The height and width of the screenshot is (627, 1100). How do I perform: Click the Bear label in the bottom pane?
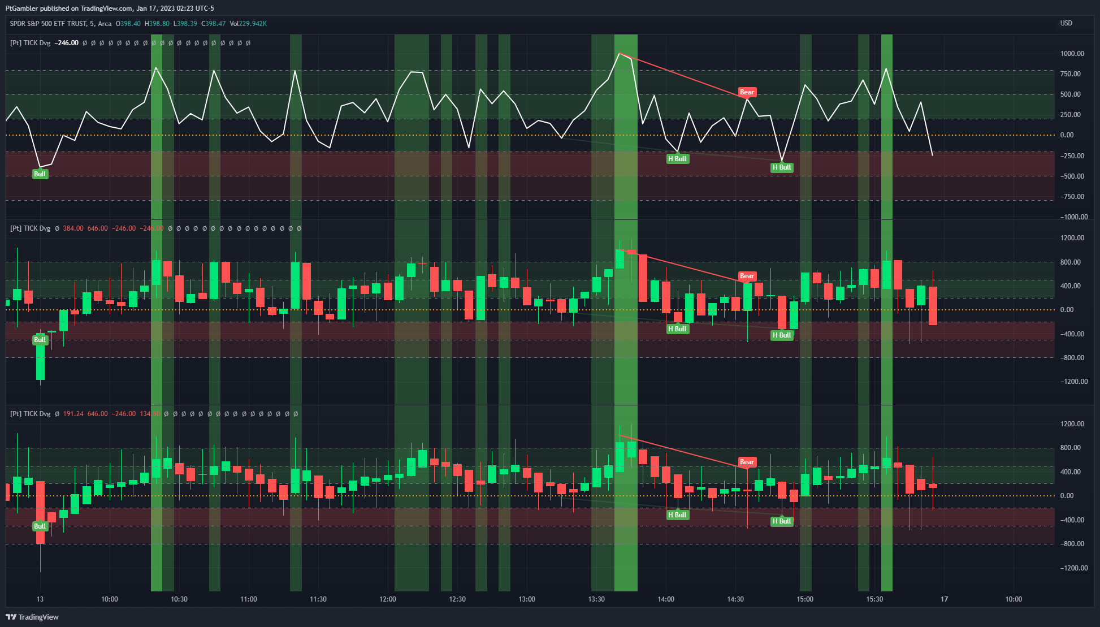point(747,462)
